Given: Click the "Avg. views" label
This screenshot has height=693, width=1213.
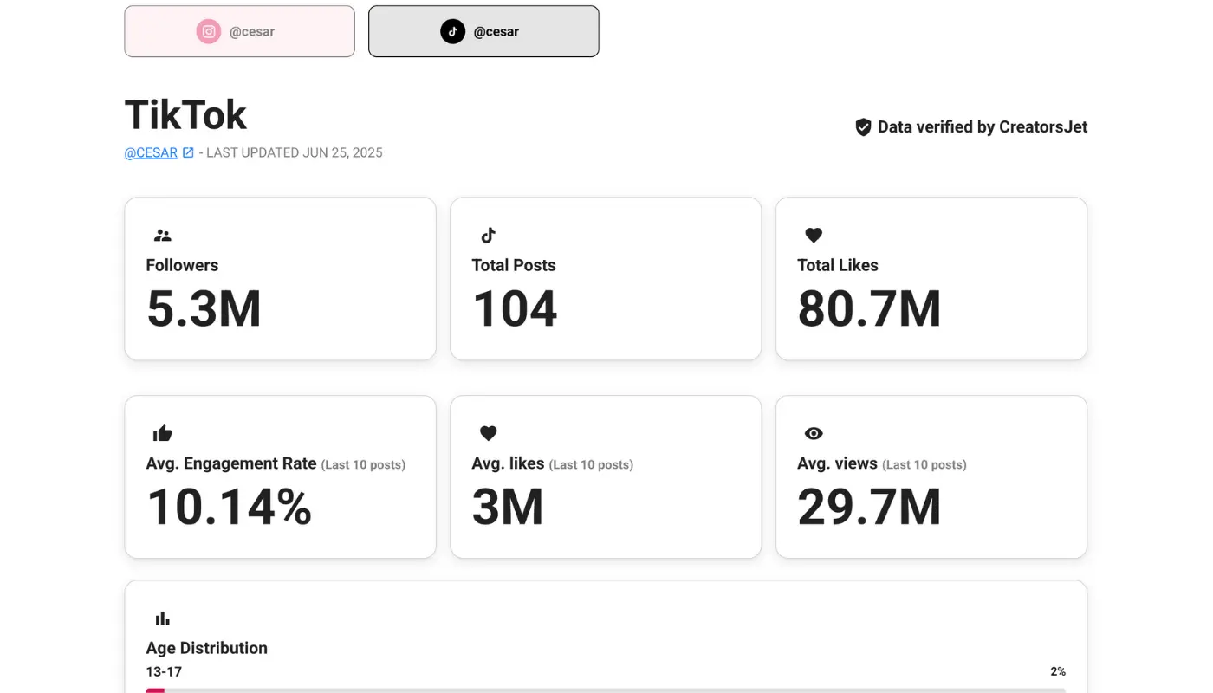Looking at the screenshot, I should tap(837, 463).
